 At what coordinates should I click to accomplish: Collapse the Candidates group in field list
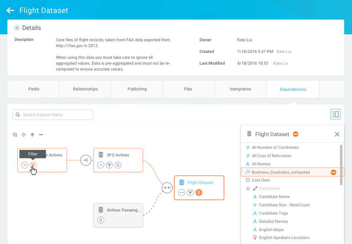coord(248,189)
